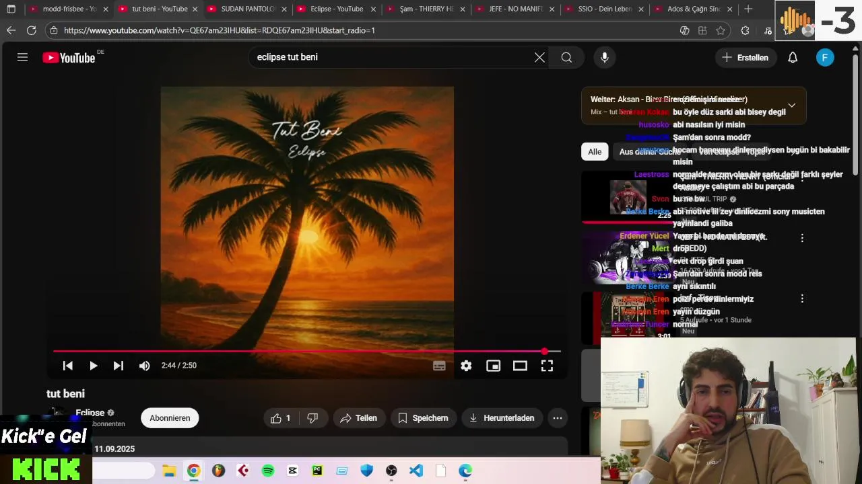Switch to SUDAN PANTOLON browser tab
This screenshot has width=862, height=484.
pyautogui.click(x=248, y=9)
